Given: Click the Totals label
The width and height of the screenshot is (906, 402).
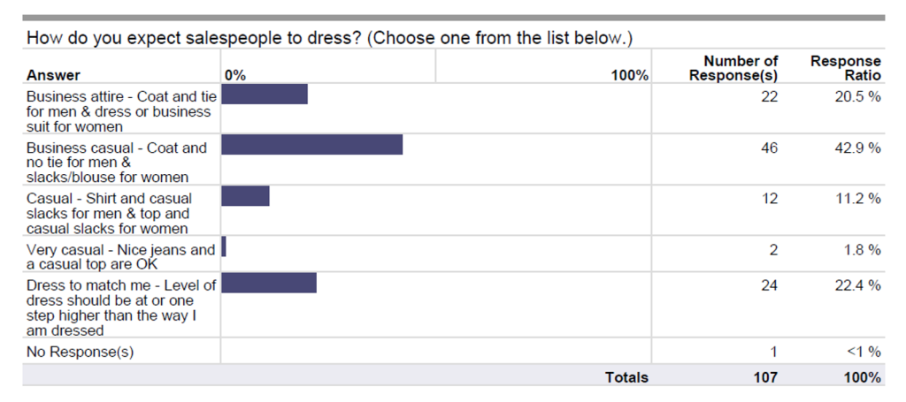Looking at the screenshot, I should [627, 378].
